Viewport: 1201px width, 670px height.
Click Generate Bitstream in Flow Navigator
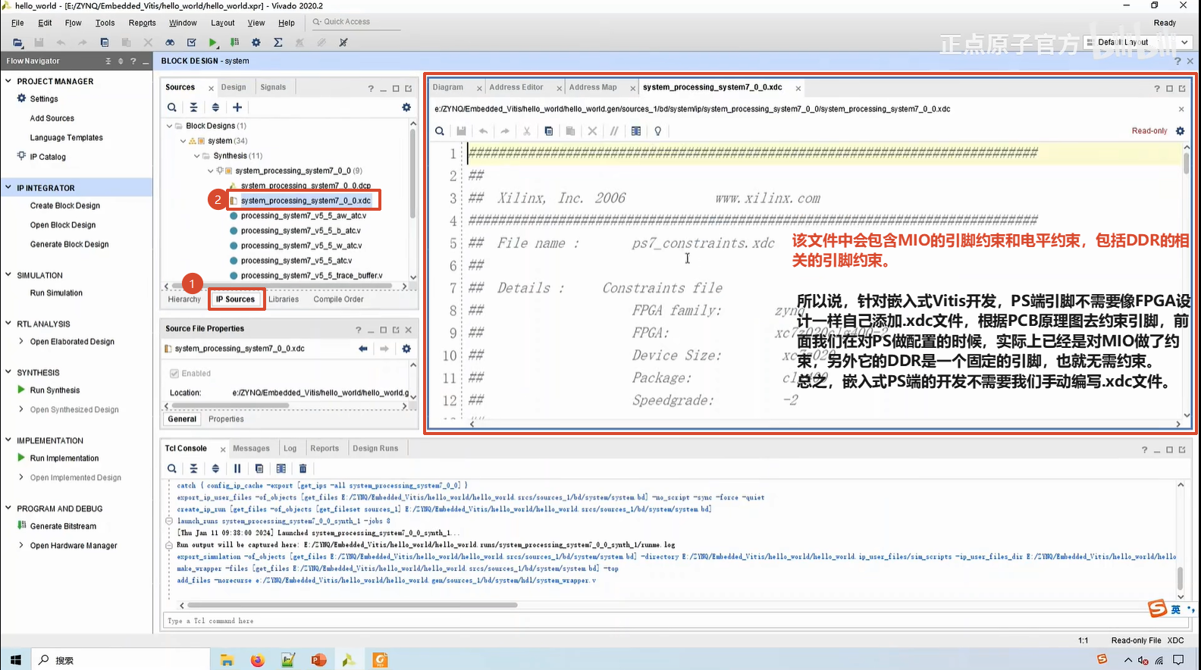[x=63, y=526]
